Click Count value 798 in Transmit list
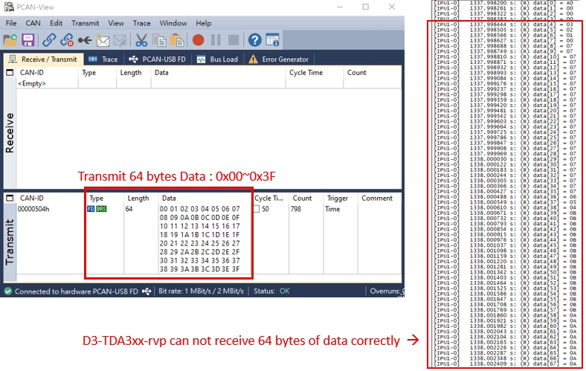586x371 pixels. click(x=296, y=209)
